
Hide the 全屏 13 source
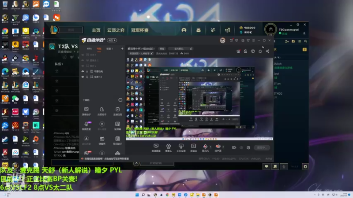[83, 77]
